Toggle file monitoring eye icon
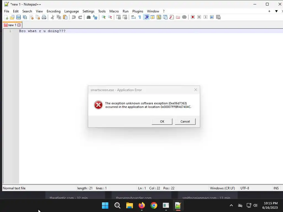 pyautogui.click(x=184, y=17)
